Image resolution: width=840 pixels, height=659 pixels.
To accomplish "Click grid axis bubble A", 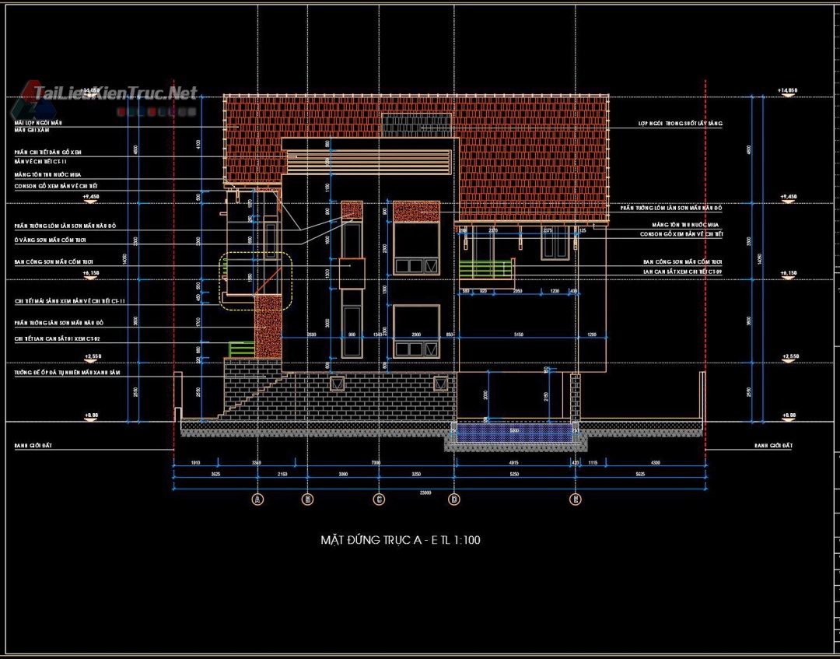I will 259,500.
